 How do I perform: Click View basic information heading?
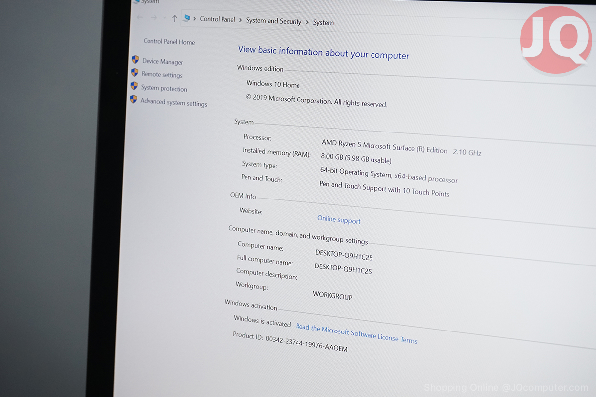click(x=324, y=52)
